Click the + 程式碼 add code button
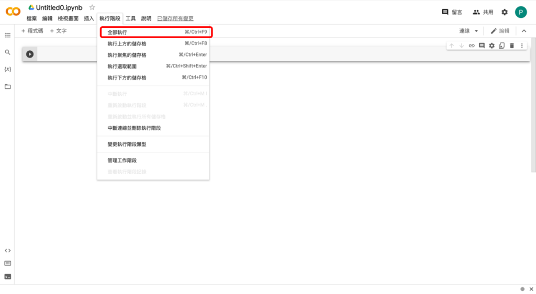This screenshot has height=294, width=536. [x=32, y=31]
